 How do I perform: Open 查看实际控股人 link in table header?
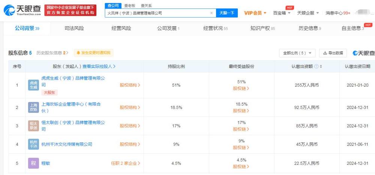coord(99,66)
